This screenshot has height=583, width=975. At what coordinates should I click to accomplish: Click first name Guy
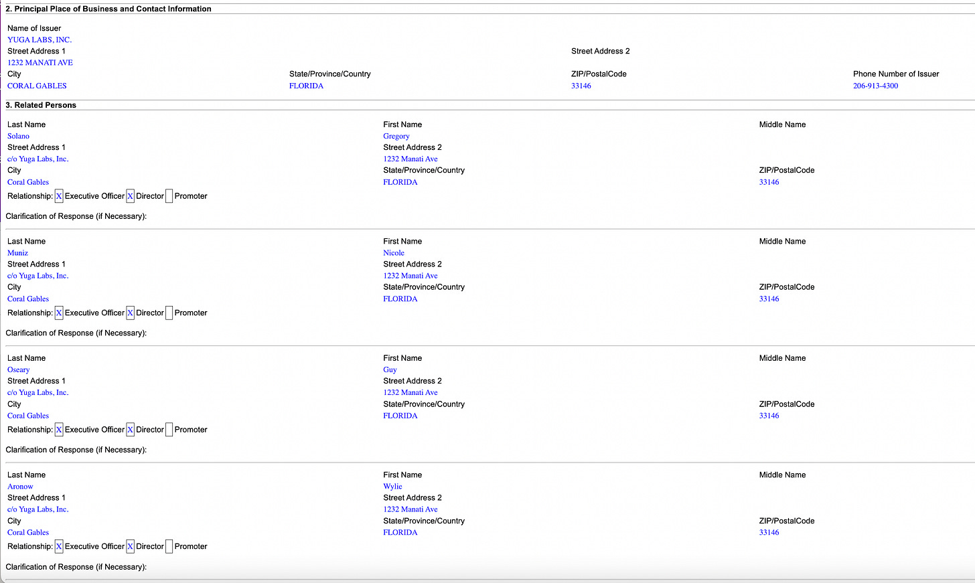(x=390, y=369)
